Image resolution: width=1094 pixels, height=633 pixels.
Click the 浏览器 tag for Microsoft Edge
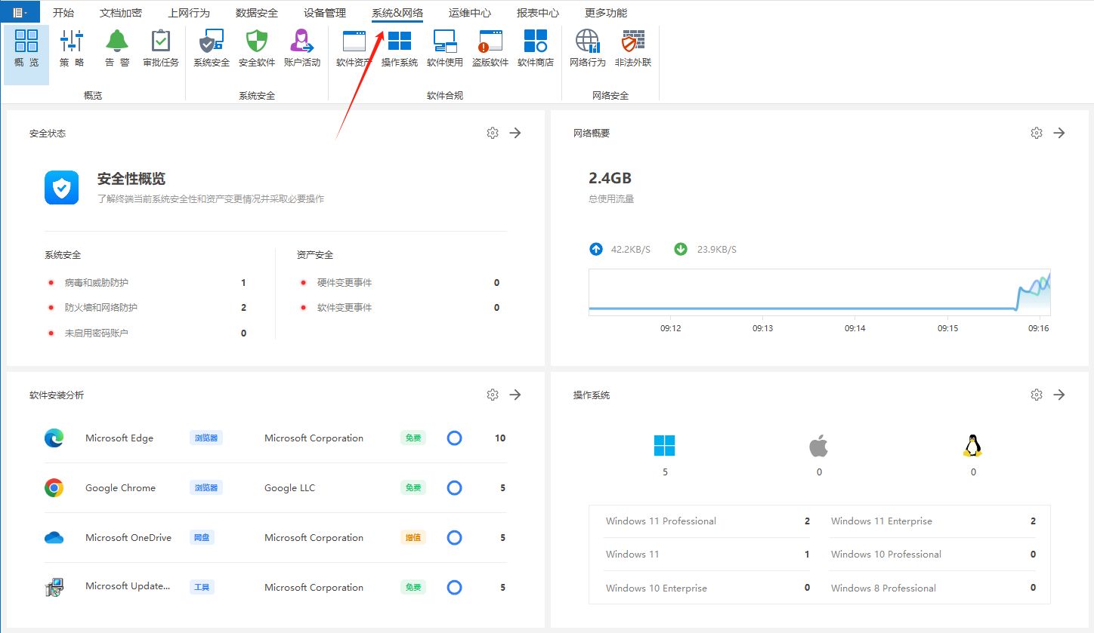click(206, 438)
